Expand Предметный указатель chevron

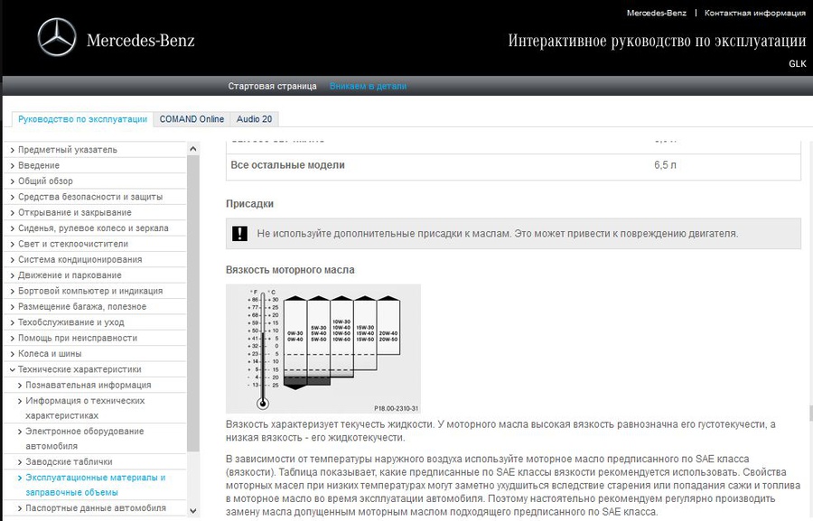click(13, 150)
